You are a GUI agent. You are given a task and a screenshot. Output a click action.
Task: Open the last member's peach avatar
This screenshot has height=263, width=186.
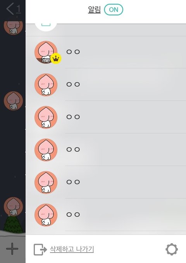click(x=46, y=215)
